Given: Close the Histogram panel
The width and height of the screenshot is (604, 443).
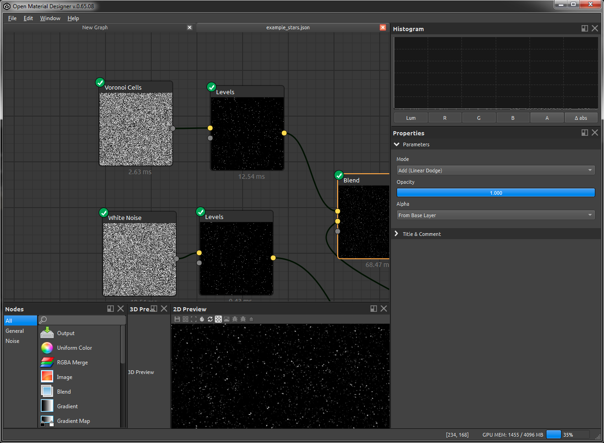Looking at the screenshot, I should click(x=595, y=28).
